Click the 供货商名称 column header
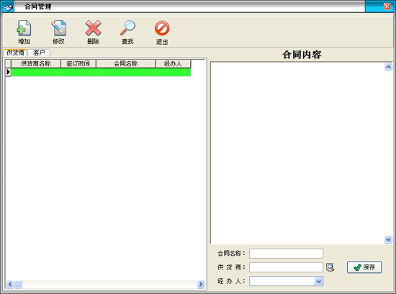The height and width of the screenshot is (294, 396). 36,63
